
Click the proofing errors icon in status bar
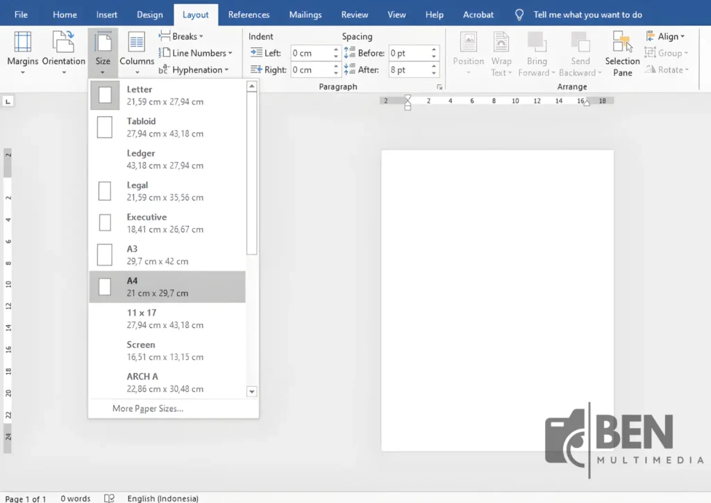tap(109, 497)
